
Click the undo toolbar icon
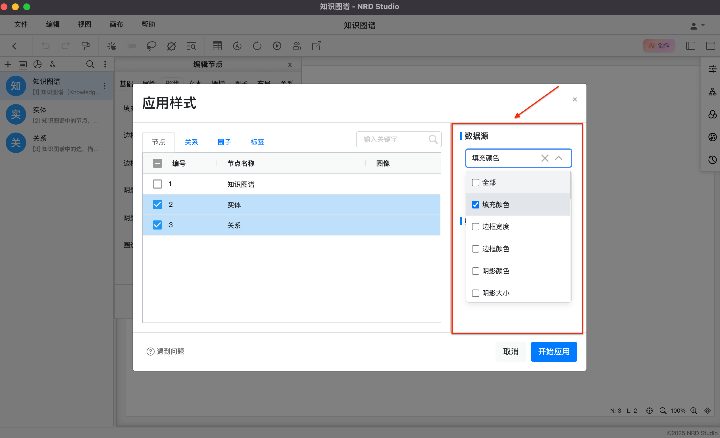tap(45, 46)
